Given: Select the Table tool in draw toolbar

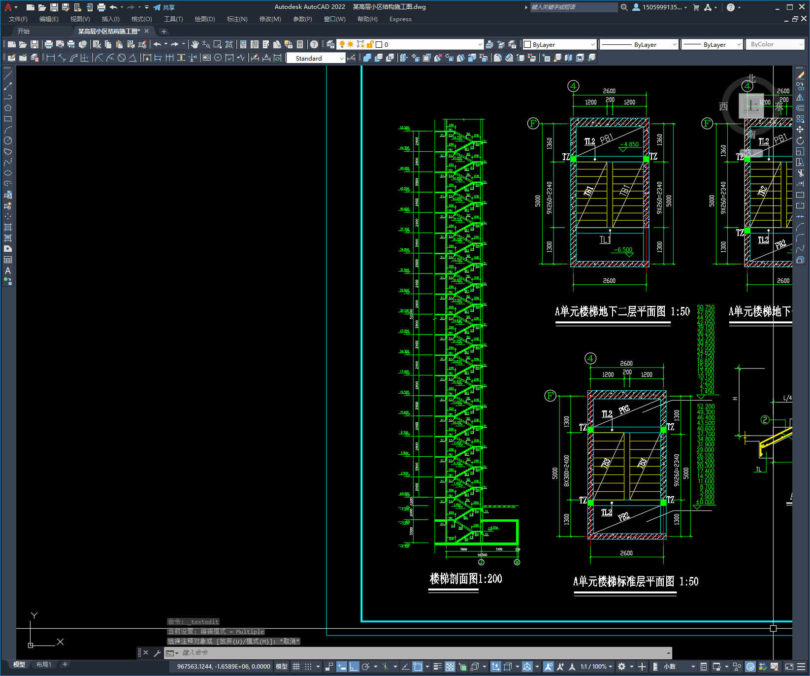Looking at the screenshot, I should pyautogui.click(x=8, y=260).
